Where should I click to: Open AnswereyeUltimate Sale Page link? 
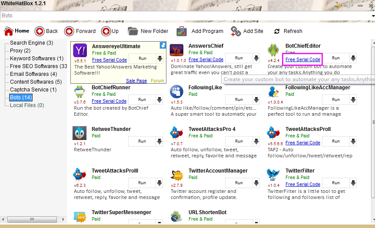pos(136,81)
